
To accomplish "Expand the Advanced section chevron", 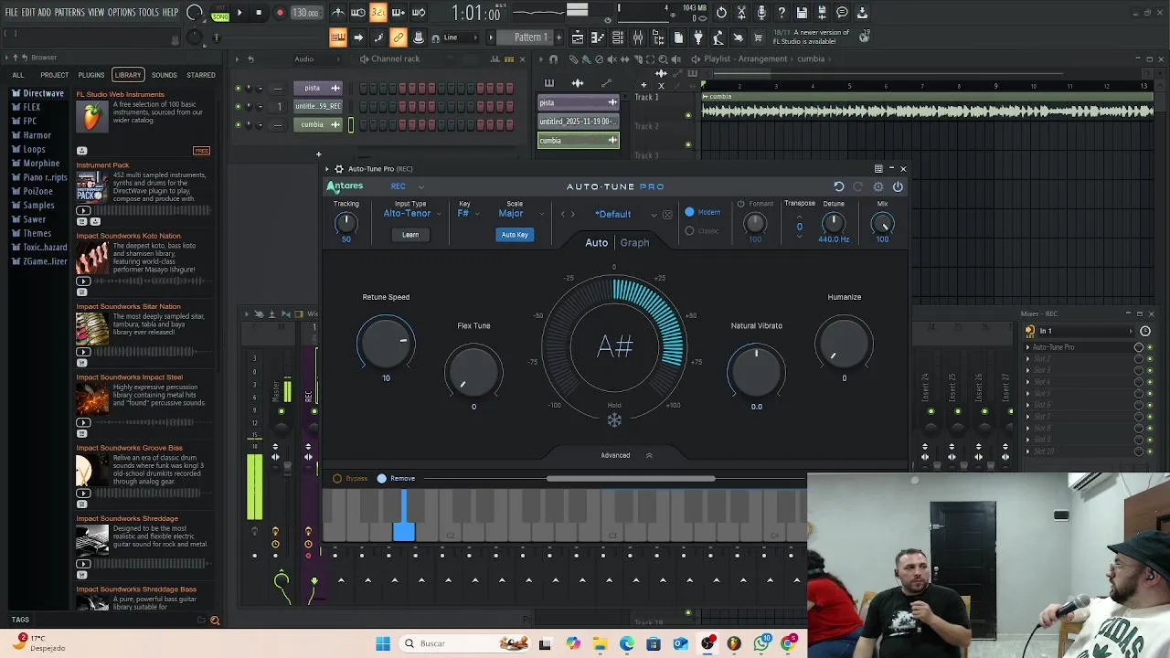I will coord(649,455).
